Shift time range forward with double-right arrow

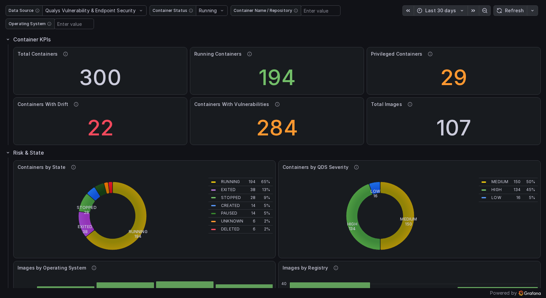click(x=473, y=11)
